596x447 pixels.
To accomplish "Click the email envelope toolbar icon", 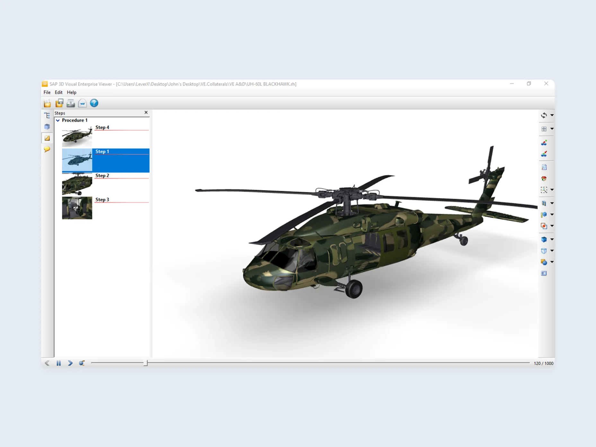I will (82, 103).
